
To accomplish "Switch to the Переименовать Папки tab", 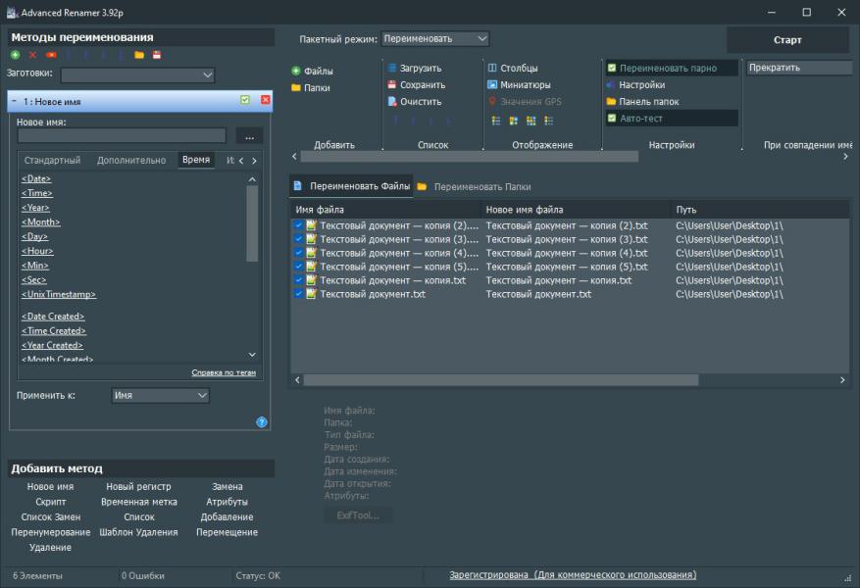I will tap(475, 187).
